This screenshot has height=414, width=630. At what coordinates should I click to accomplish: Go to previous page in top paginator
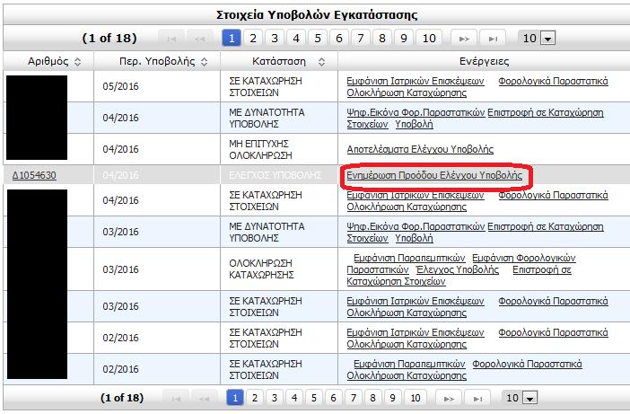pos(200,39)
